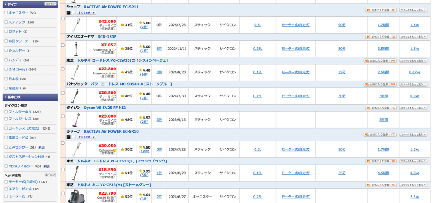Add EC-SR11 to favorites (83)
433x203 pixels.
point(381,10)
